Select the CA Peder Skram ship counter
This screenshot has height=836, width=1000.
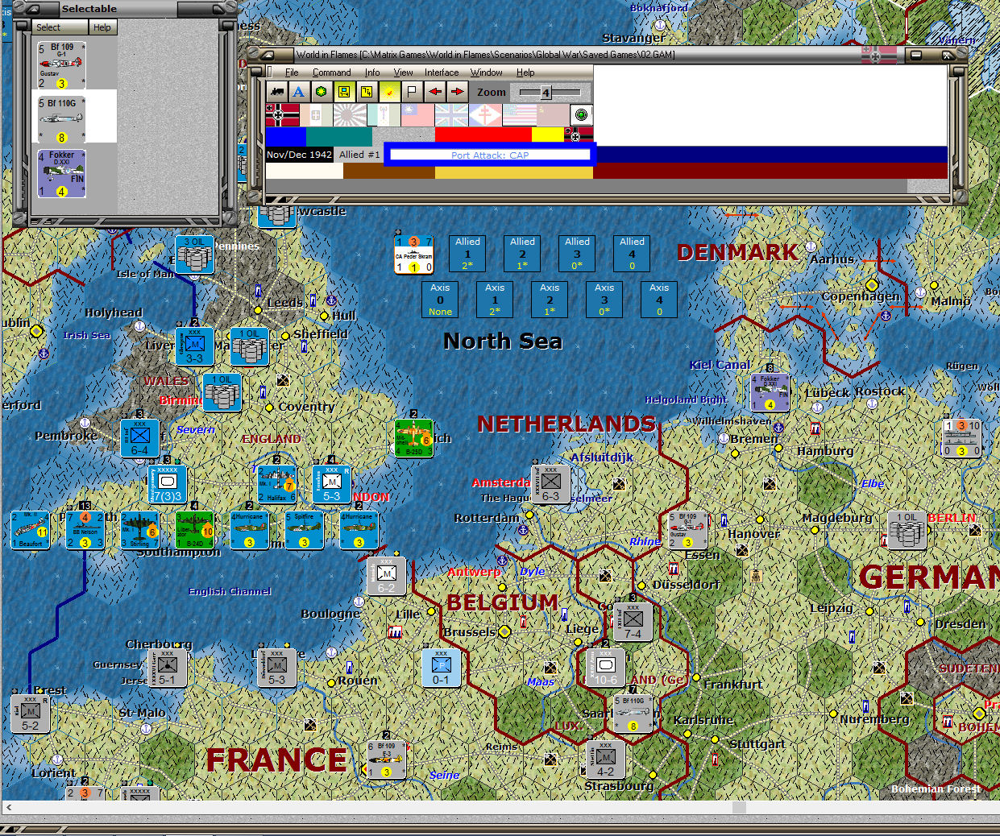(x=413, y=255)
